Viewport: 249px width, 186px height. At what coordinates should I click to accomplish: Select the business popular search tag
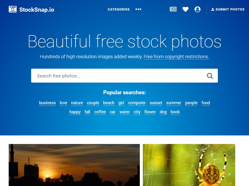tap(47, 103)
